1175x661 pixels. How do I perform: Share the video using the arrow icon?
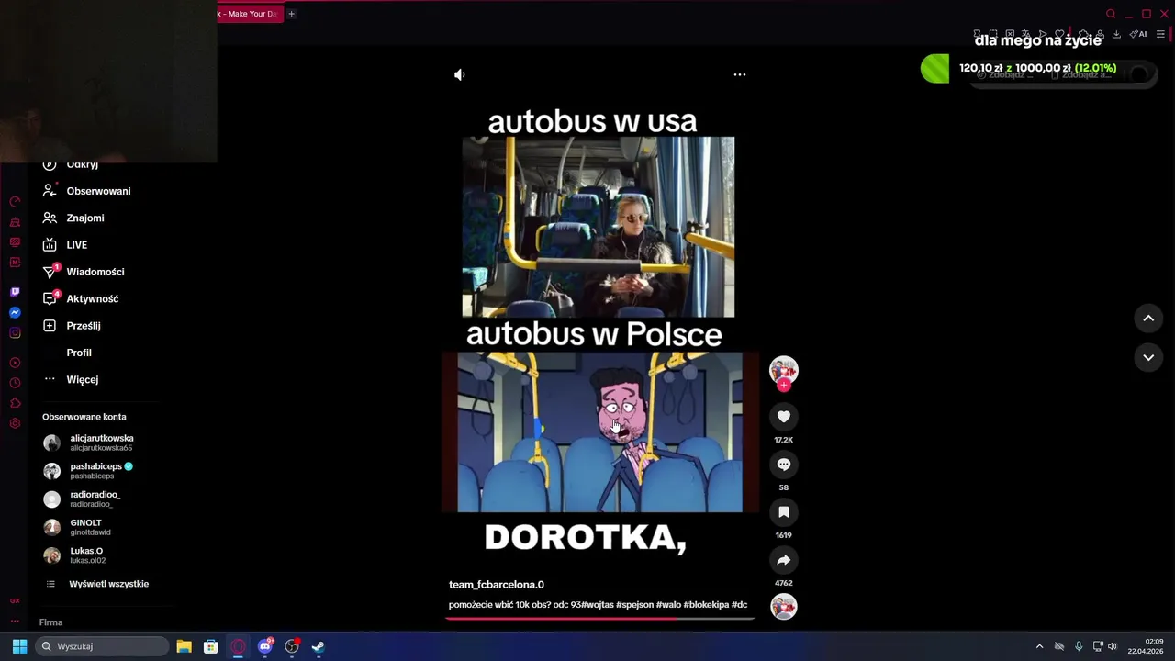click(784, 560)
